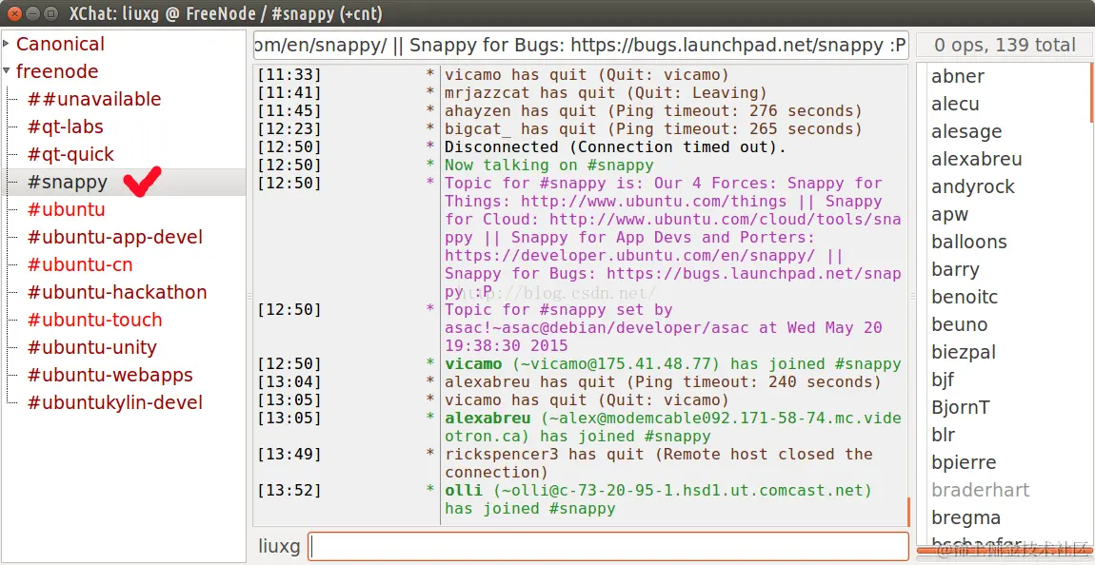Click the mrjazzcat has quit message
1095x565 pixels.
[x=606, y=93]
